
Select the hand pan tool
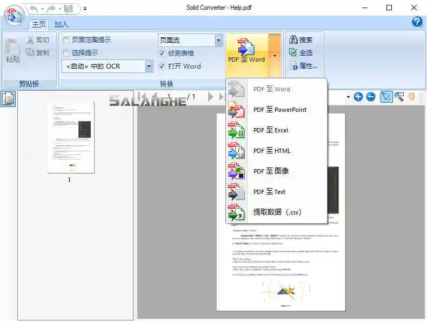(411, 97)
